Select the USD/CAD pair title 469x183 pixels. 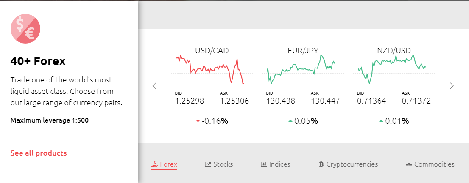tap(212, 51)
